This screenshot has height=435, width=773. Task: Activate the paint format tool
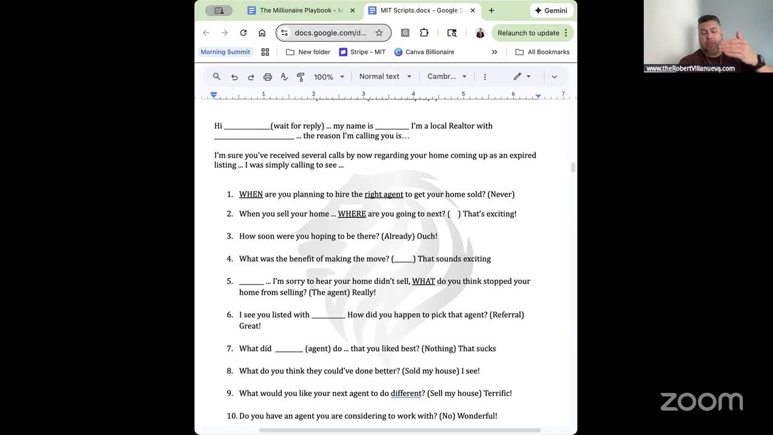300,77
